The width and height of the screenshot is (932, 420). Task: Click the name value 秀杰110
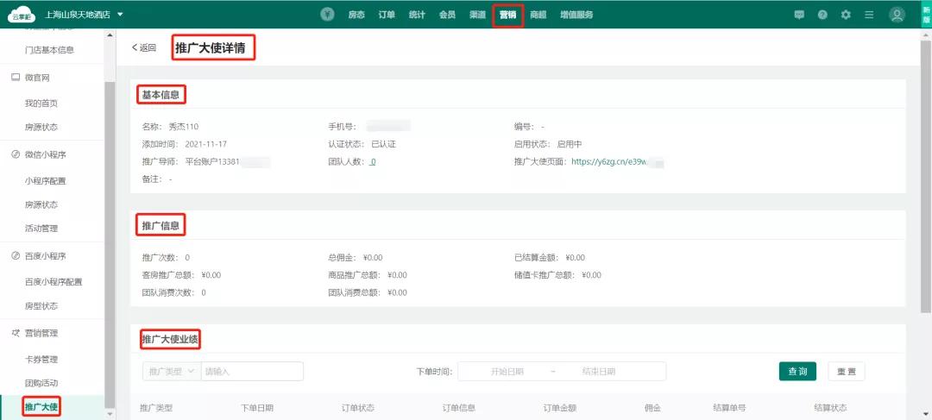pos(184,127)
